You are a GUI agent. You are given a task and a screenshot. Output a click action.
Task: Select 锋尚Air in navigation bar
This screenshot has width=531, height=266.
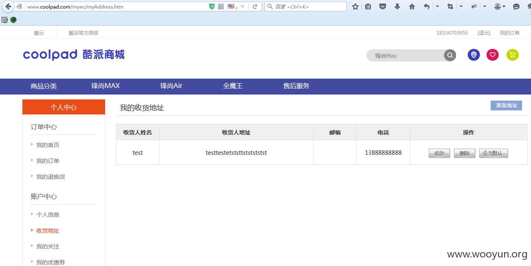[x=171, y=86]
